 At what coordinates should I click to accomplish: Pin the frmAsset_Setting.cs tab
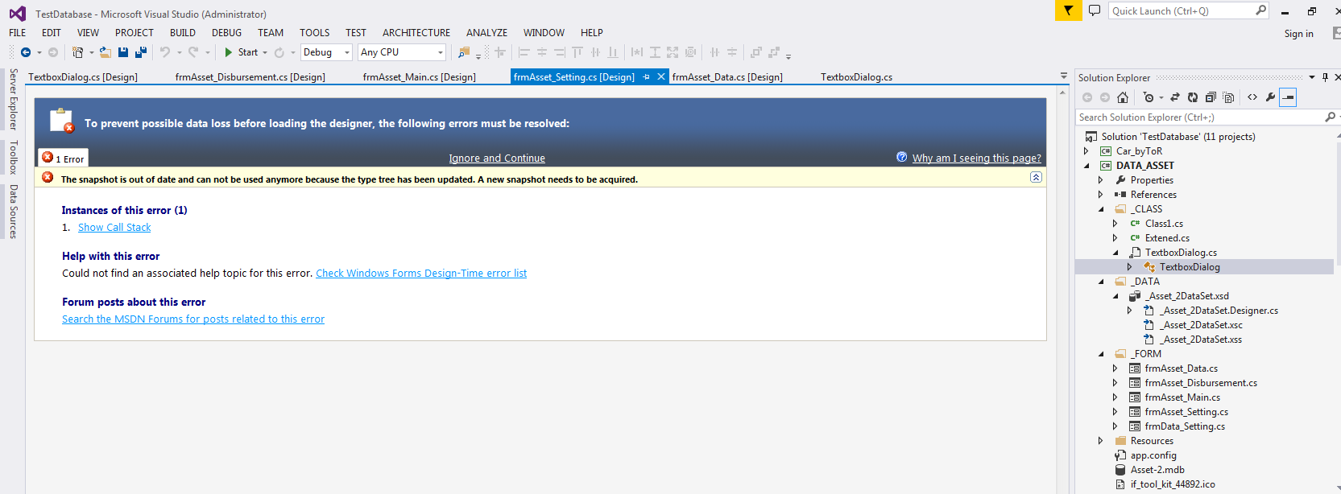(646, 77)
